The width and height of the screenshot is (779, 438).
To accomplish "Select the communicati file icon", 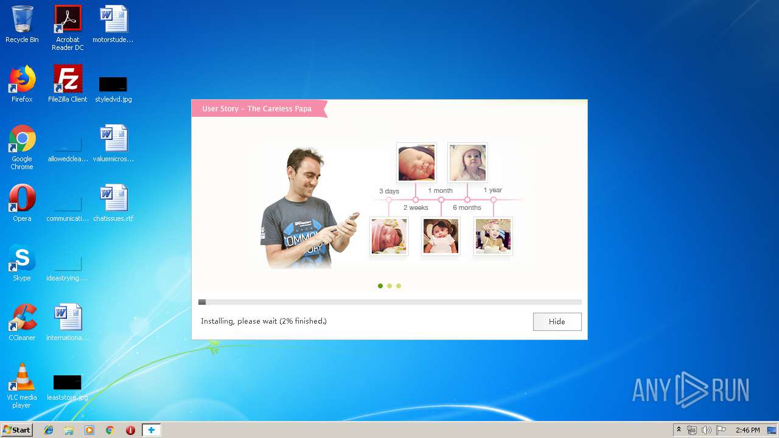I will [x=68, y=209].
